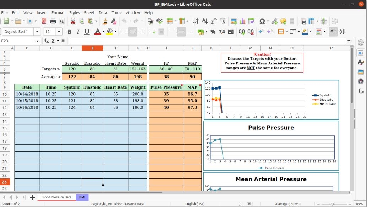
Task: Toggle AutoFilter on the selected data
Action: point(223,21)
